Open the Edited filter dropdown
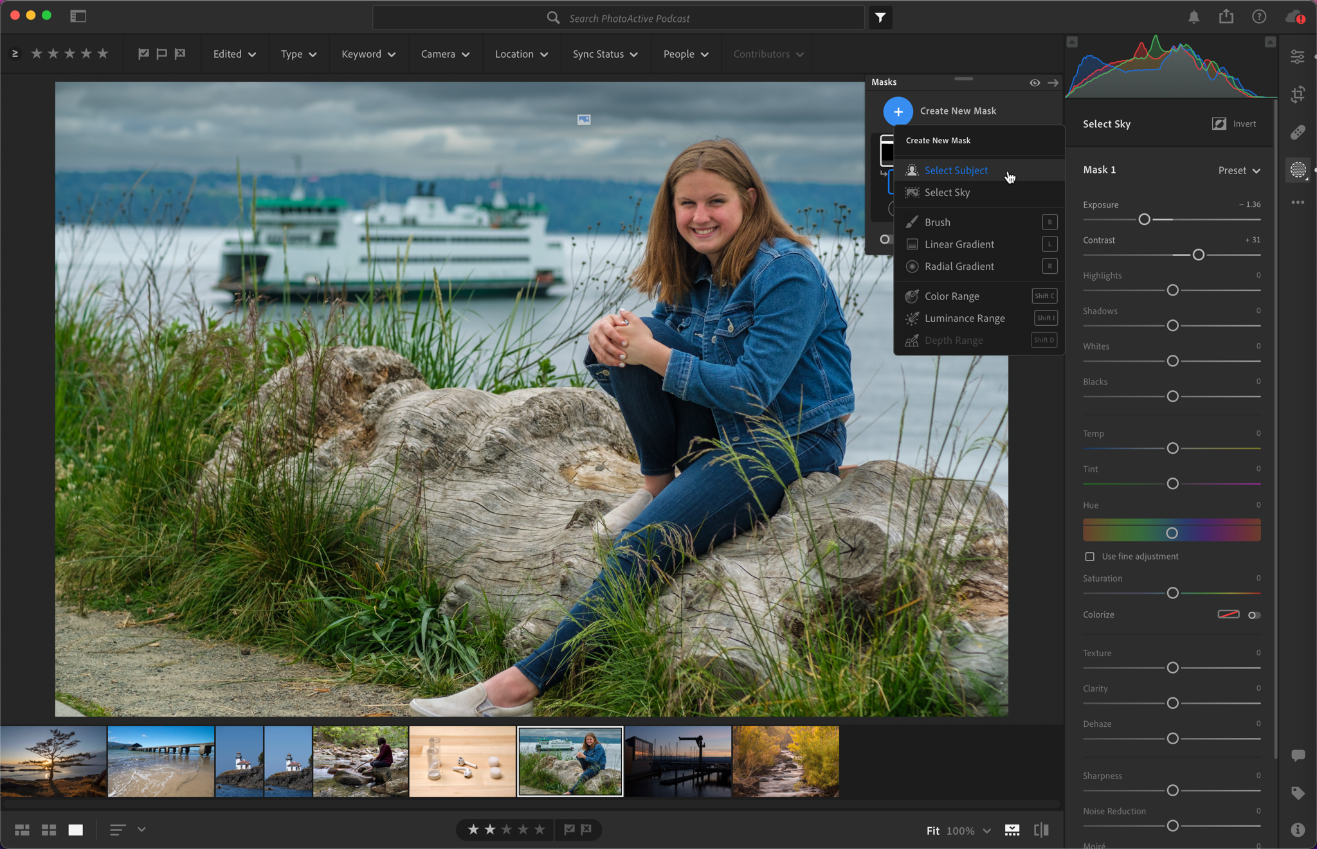Image resolution: width=1317 pixels, height=849 pixels. [235, 54]
